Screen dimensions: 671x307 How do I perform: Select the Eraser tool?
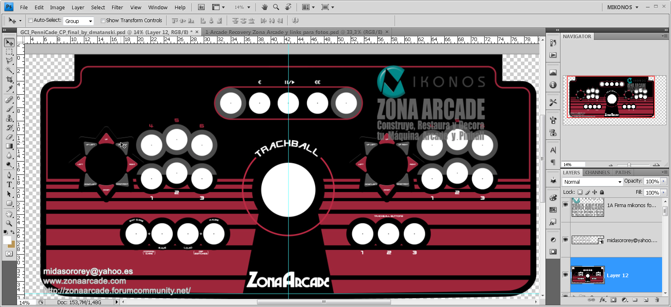(x=9, y=137)
